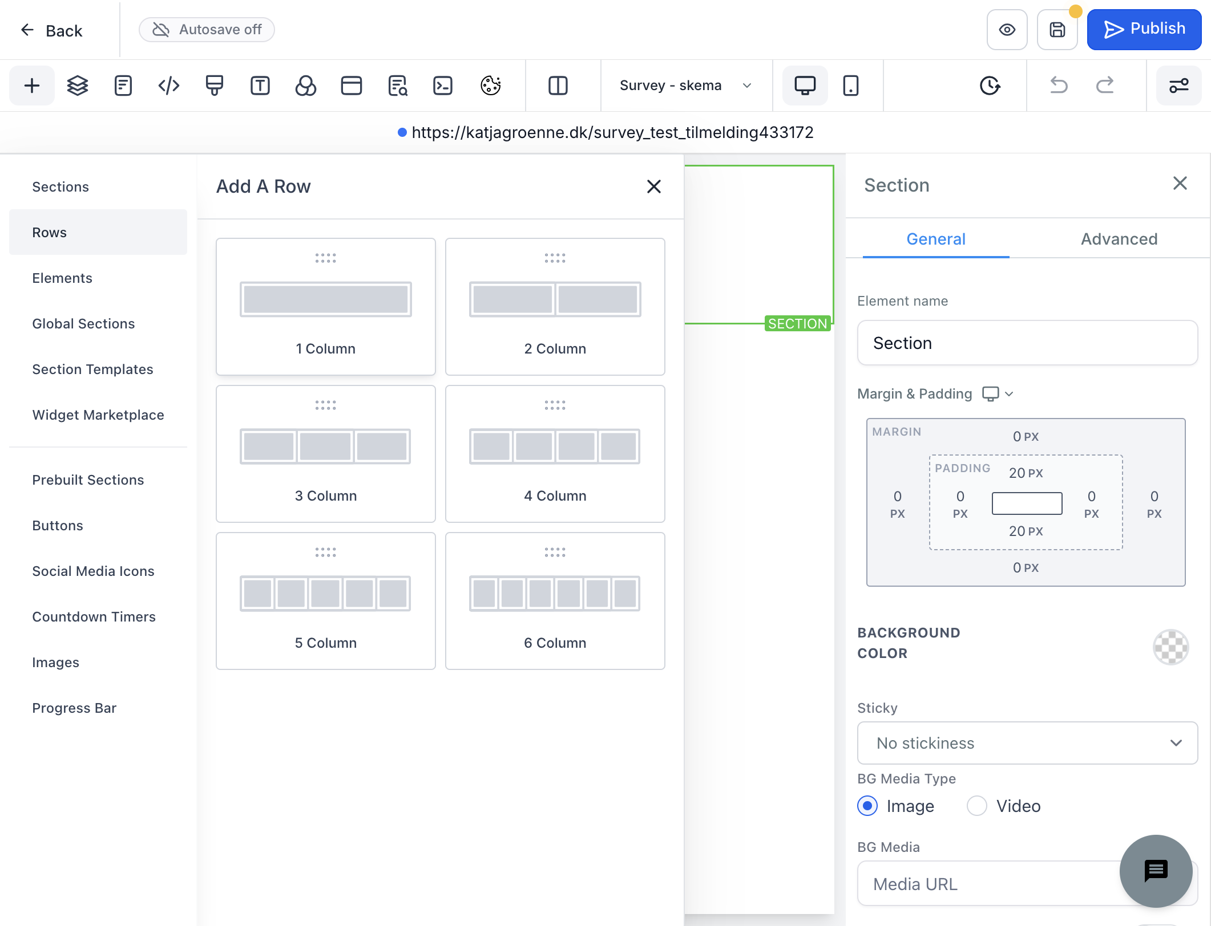
Task: Open Widget Marketplace menu item
Action: pos(98,415)
